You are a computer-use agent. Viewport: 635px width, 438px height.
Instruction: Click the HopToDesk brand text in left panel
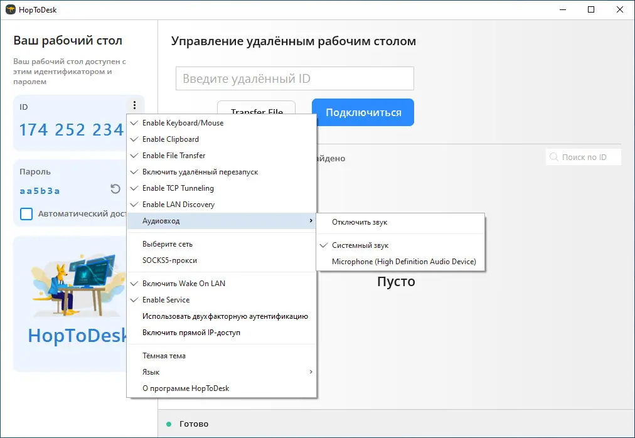(x=78, y=336)
